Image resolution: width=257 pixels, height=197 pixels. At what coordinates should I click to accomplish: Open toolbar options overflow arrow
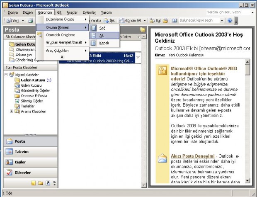(236, 21)
